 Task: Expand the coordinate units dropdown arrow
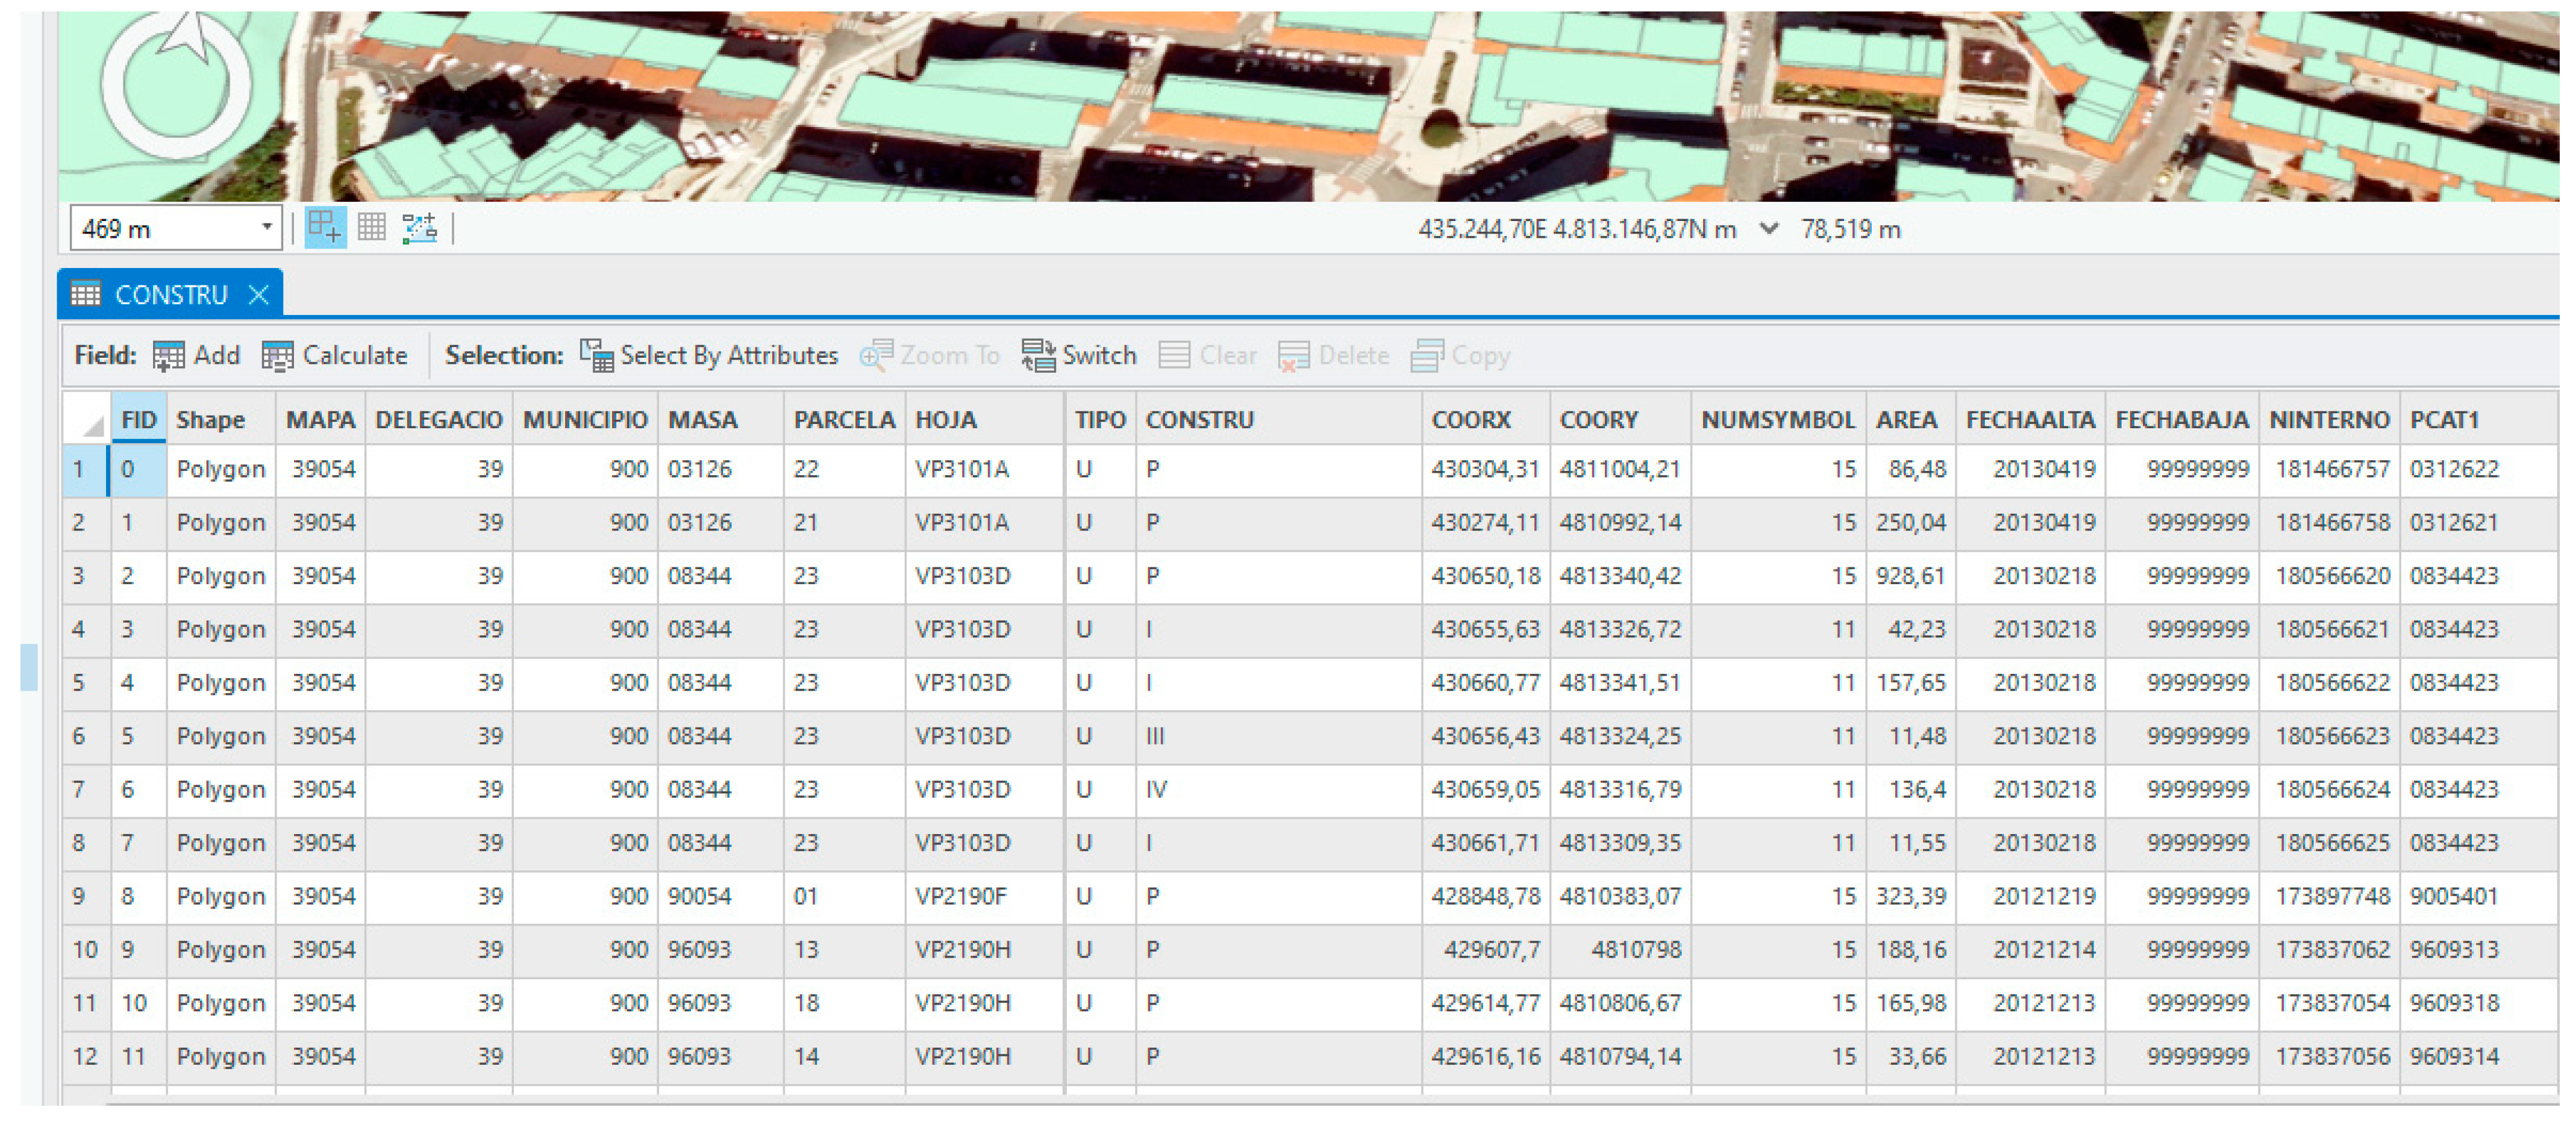[1769, 229]
